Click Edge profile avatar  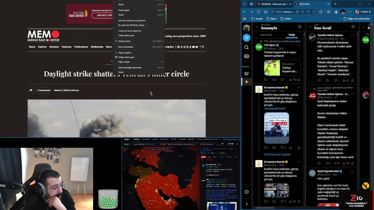[x=343, y=12]
